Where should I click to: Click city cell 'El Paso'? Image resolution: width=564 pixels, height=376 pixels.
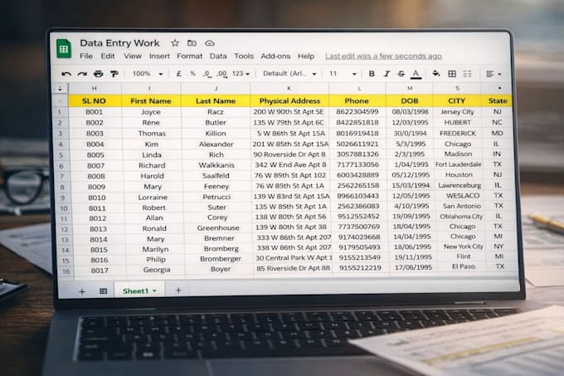464,266
